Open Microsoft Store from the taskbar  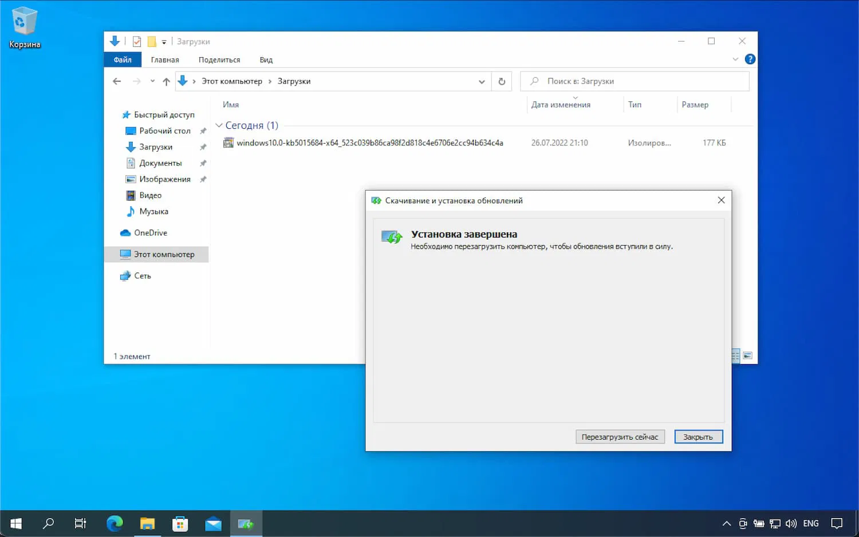(x=180, y=523)
